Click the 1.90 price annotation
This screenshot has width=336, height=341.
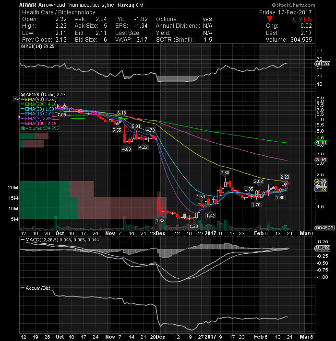[280, 197]
